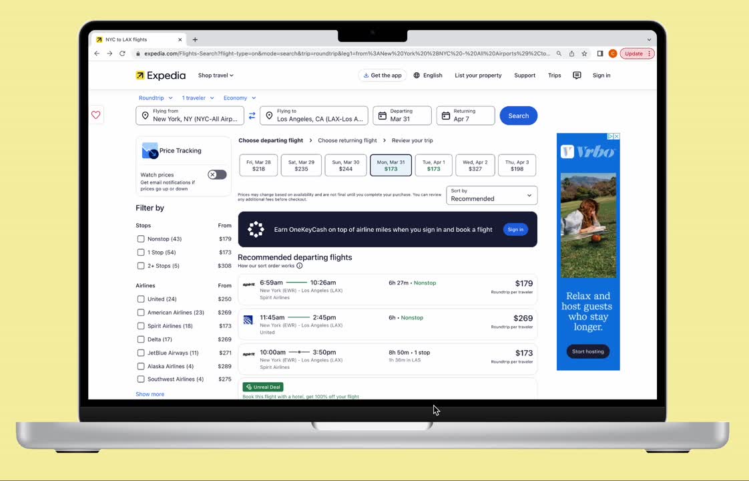749x481 pixels.
Task: Check the Spirit Airlines (18) filter
Action: 141,326
